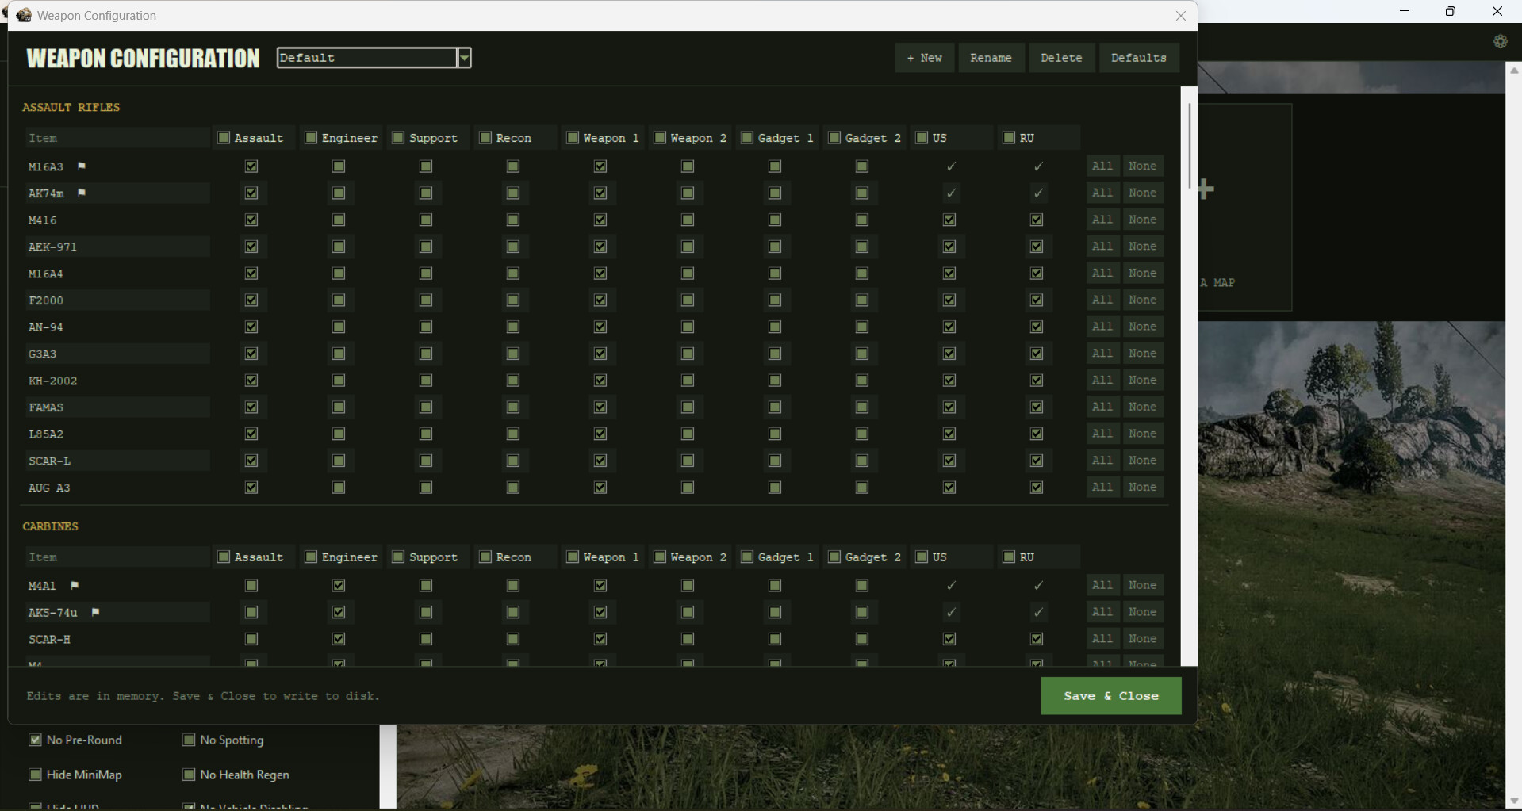Rename the current weapon configuration
Viewport: 1522px width, 811px height.
[991, 57]
